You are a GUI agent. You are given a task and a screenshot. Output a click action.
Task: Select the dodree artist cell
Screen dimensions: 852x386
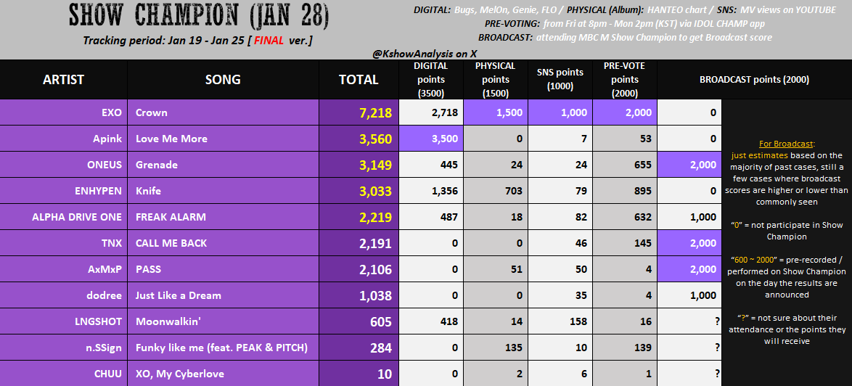click(x=64, y=295)
